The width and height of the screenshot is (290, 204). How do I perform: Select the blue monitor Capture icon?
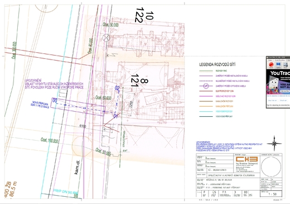click(278, 65)
